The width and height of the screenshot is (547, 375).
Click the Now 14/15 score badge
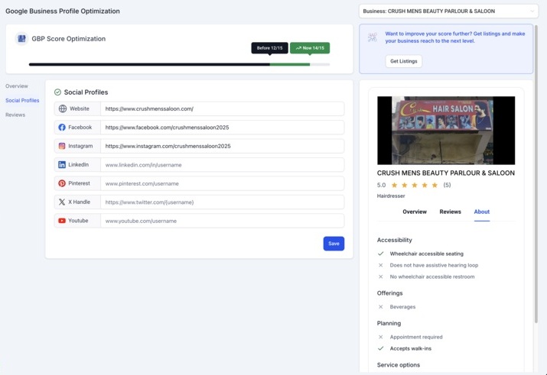pyautogui.click(x=310, y=48)
